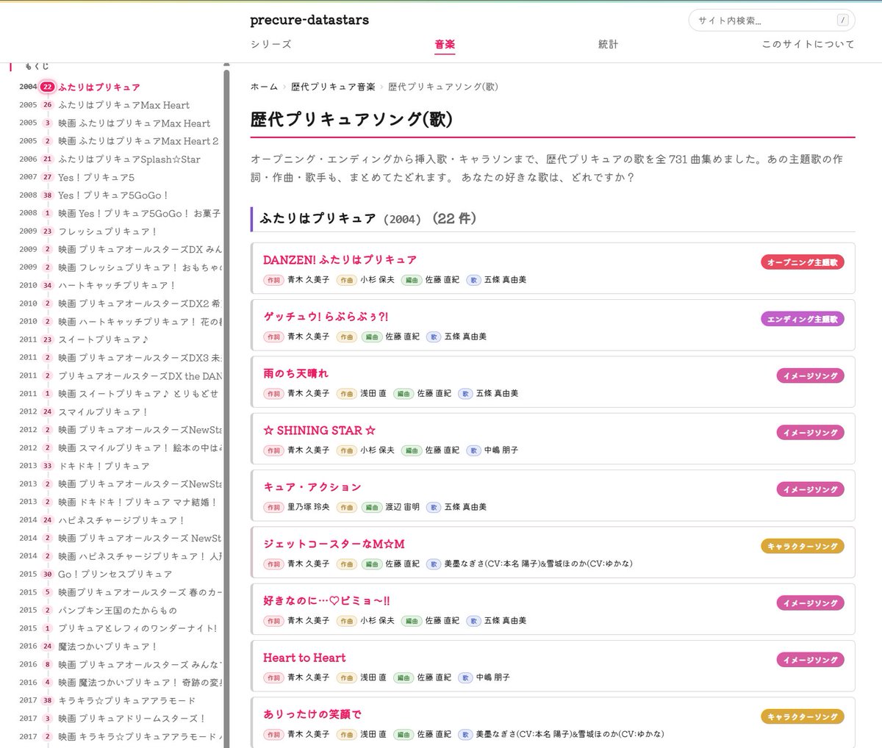Focus the サイト内検索 search field
This screenshot has height=748, width=882.
tap(772, 20)
